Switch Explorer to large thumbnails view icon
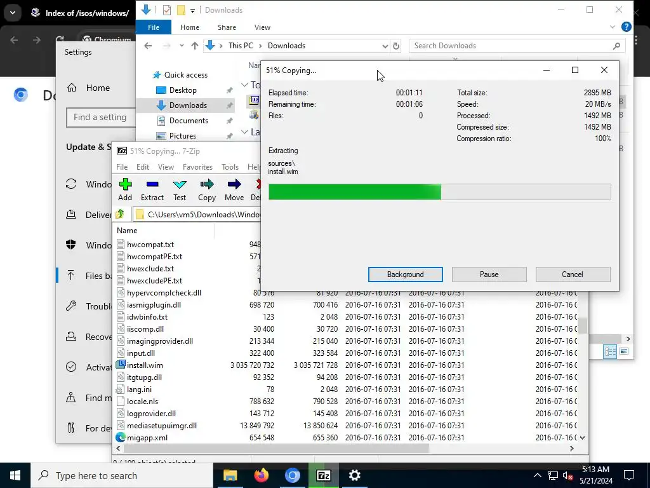The width and height of the screenshot is (650, 488). point(624,351)
